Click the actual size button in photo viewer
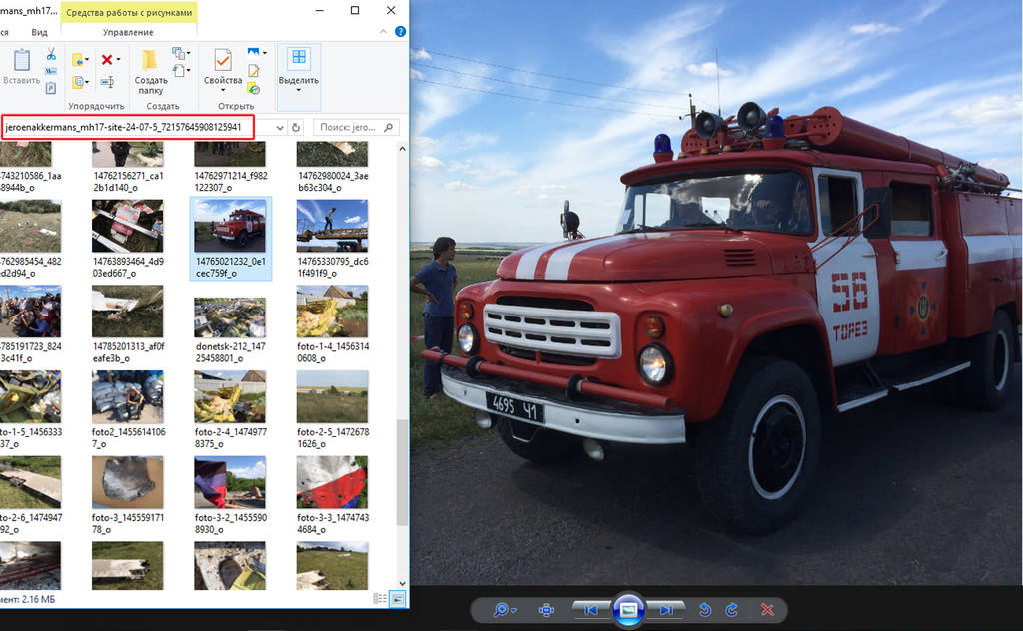The height and width of the screenshot is (631, 1023). point(546,610)
